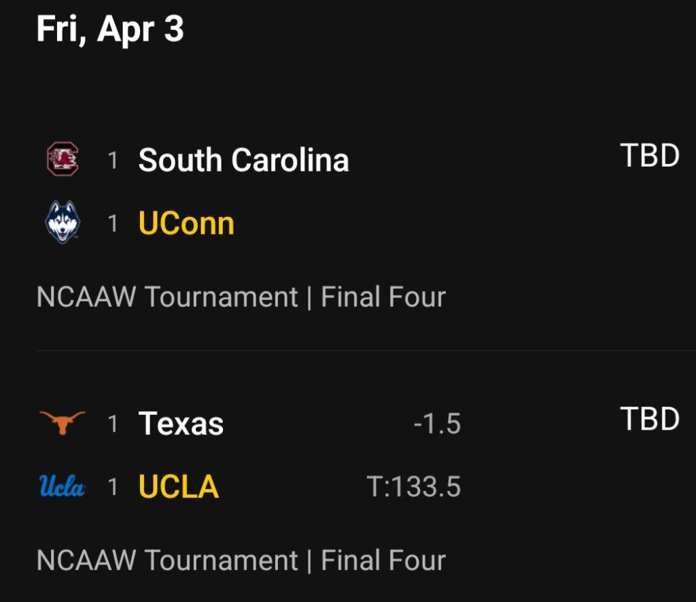
Task: Click the Texas Longhorns logo
Action: [63, 423]
